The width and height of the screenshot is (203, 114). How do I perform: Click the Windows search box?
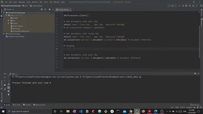pyautogui.click(x=29, y=111)
